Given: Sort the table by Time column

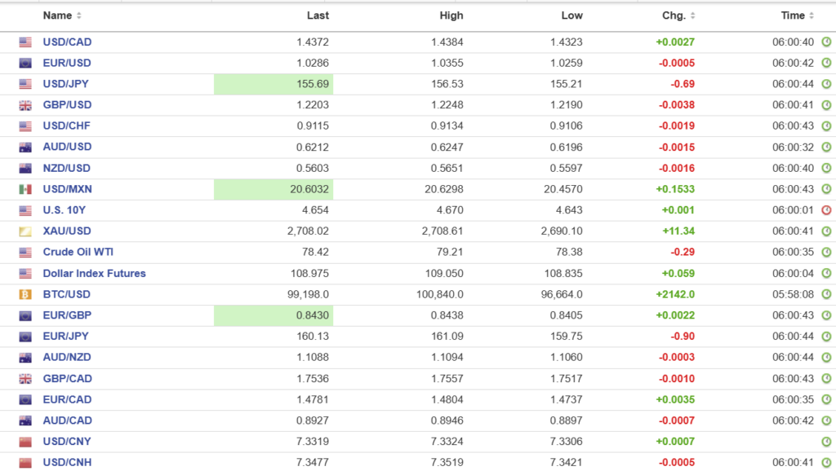Looking at the screenshot, I should pos(797,15).
